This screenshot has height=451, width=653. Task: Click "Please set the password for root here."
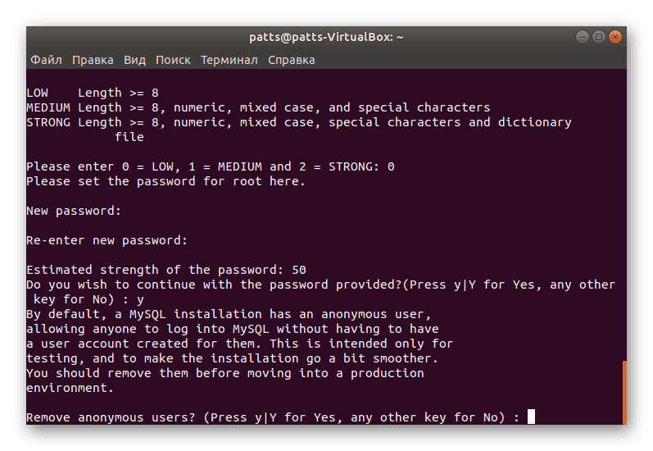tap(166, 181)
